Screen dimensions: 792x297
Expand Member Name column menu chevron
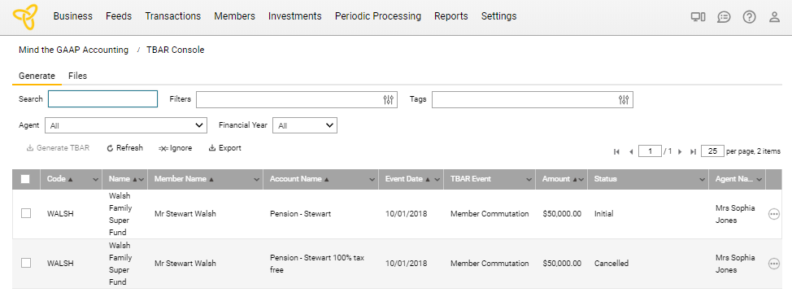[257, 179]
